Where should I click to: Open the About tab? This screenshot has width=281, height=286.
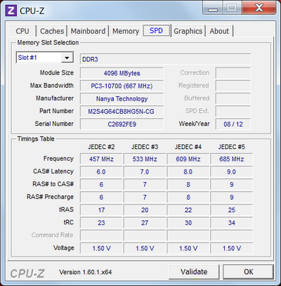(219, 31)
